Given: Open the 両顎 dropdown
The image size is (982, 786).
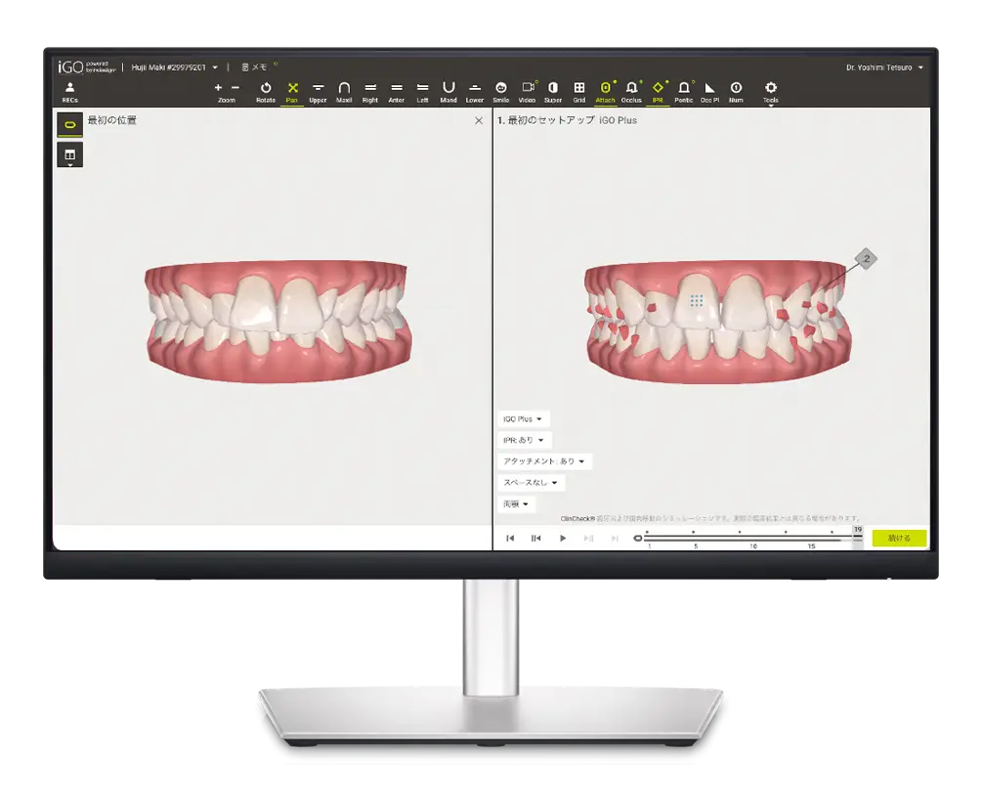Looking at the screenshot, I should [x=516, y=503].
